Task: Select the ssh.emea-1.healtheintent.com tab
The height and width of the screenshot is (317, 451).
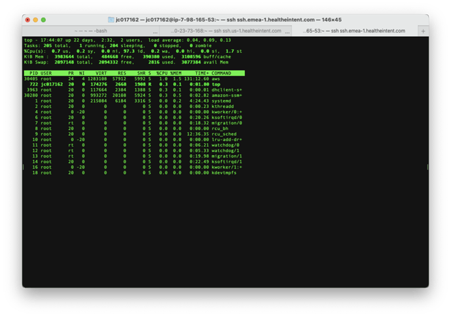Action: [355, 31]
